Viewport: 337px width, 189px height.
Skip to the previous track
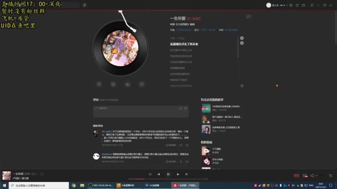(159, 174)
